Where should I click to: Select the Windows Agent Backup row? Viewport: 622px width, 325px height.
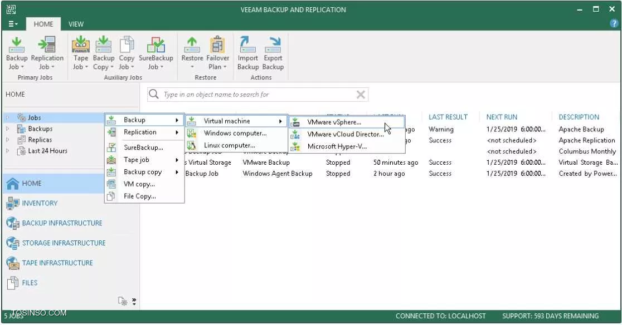click(x=401, y=174)
